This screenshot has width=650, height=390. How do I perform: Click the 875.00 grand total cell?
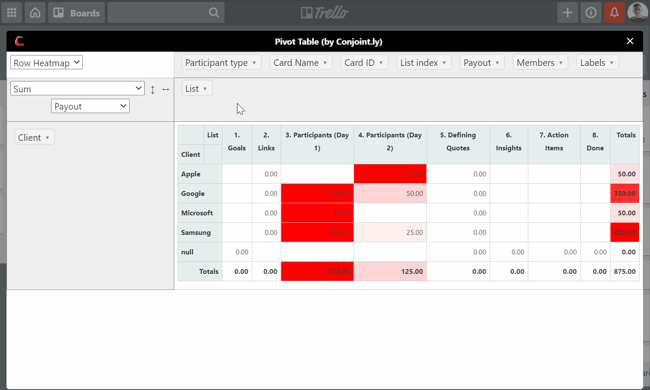tap(625, 271)
